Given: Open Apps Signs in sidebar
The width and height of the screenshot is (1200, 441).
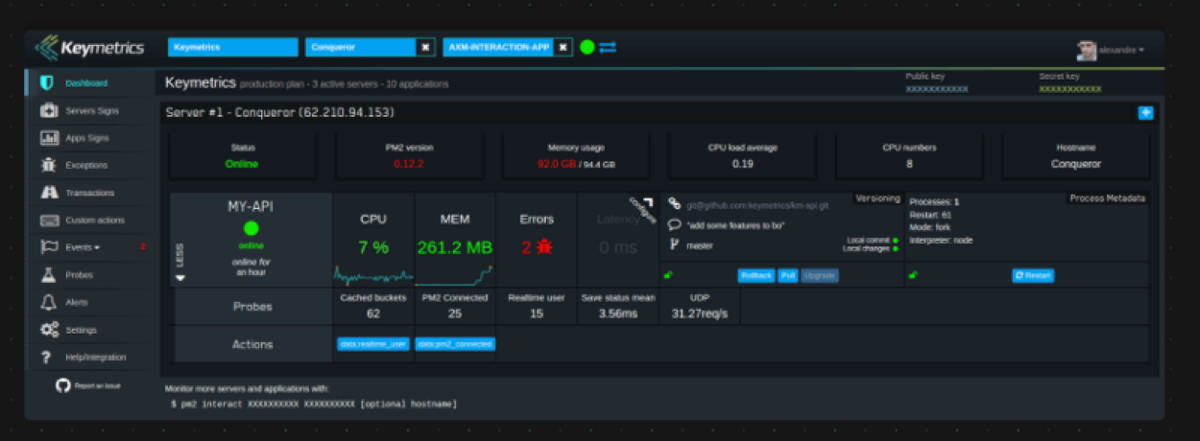Looking at the screenshot, I should [x=89, y=138].
